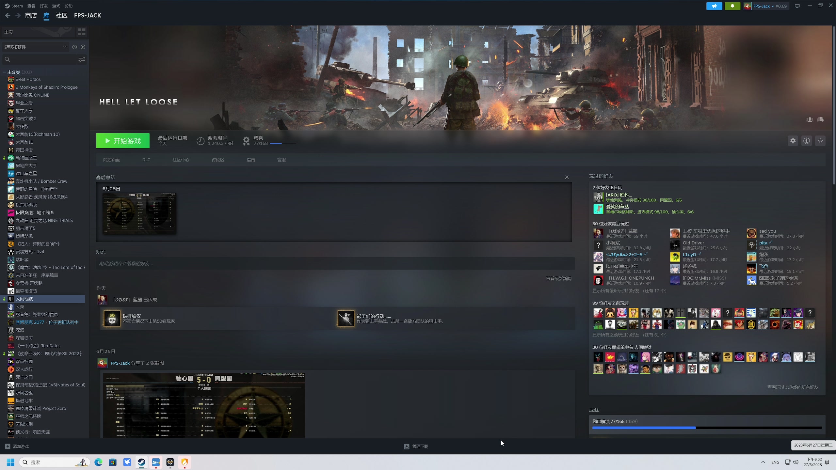Switch library to grid view icon
Screen dimensions: 836x470
pyautogui.click(x=82, y=32)
